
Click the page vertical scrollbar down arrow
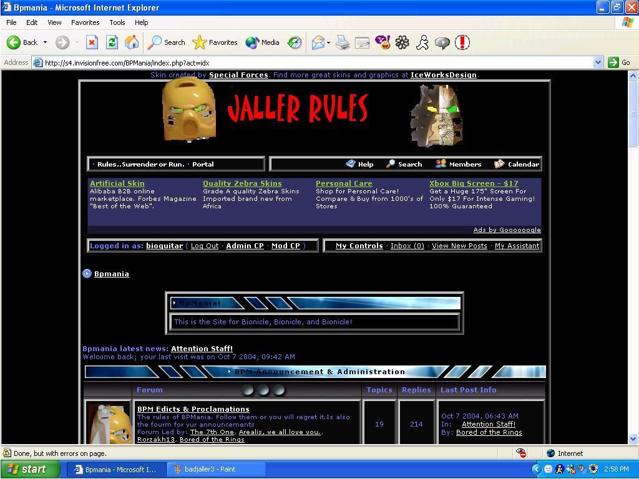(x=633, y=438)
